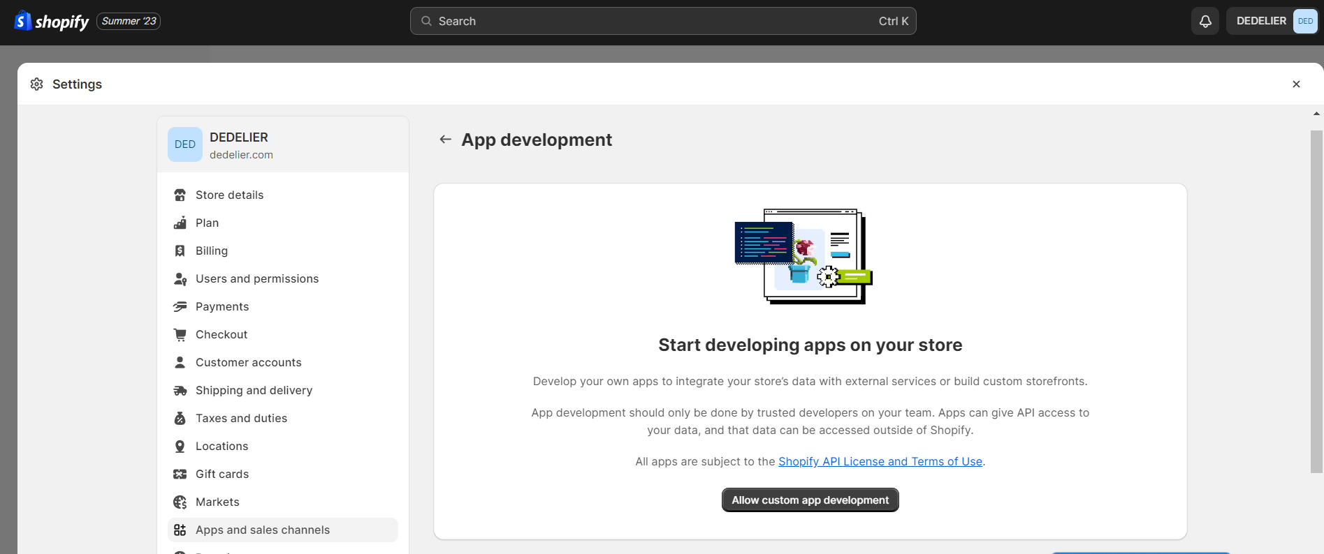
Task: Open Billing settings
Action: (283, 250)
